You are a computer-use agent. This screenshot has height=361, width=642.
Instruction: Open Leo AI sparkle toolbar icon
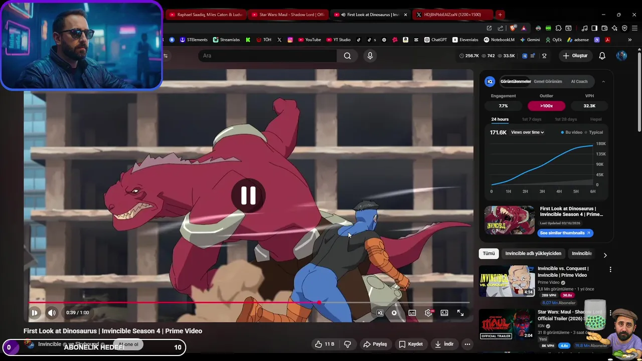click(614, 28)
